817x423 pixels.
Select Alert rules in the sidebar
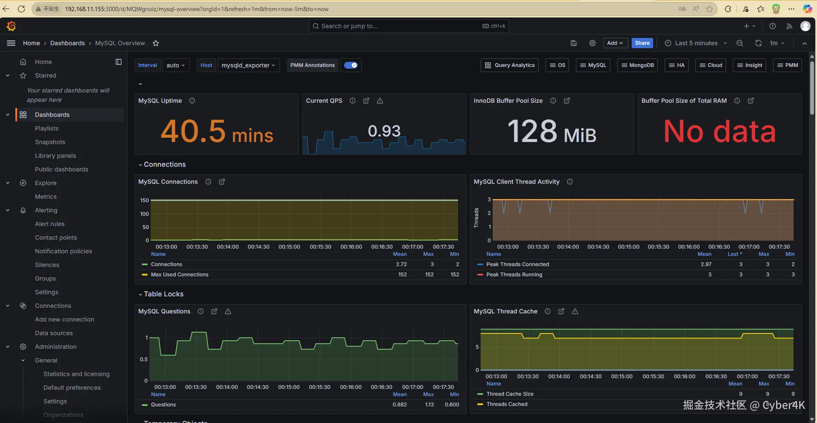tap(50, 224)
